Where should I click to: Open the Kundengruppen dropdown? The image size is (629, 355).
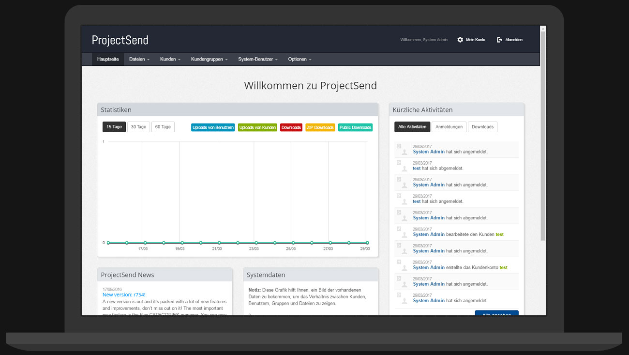click(x=210, y=59)
